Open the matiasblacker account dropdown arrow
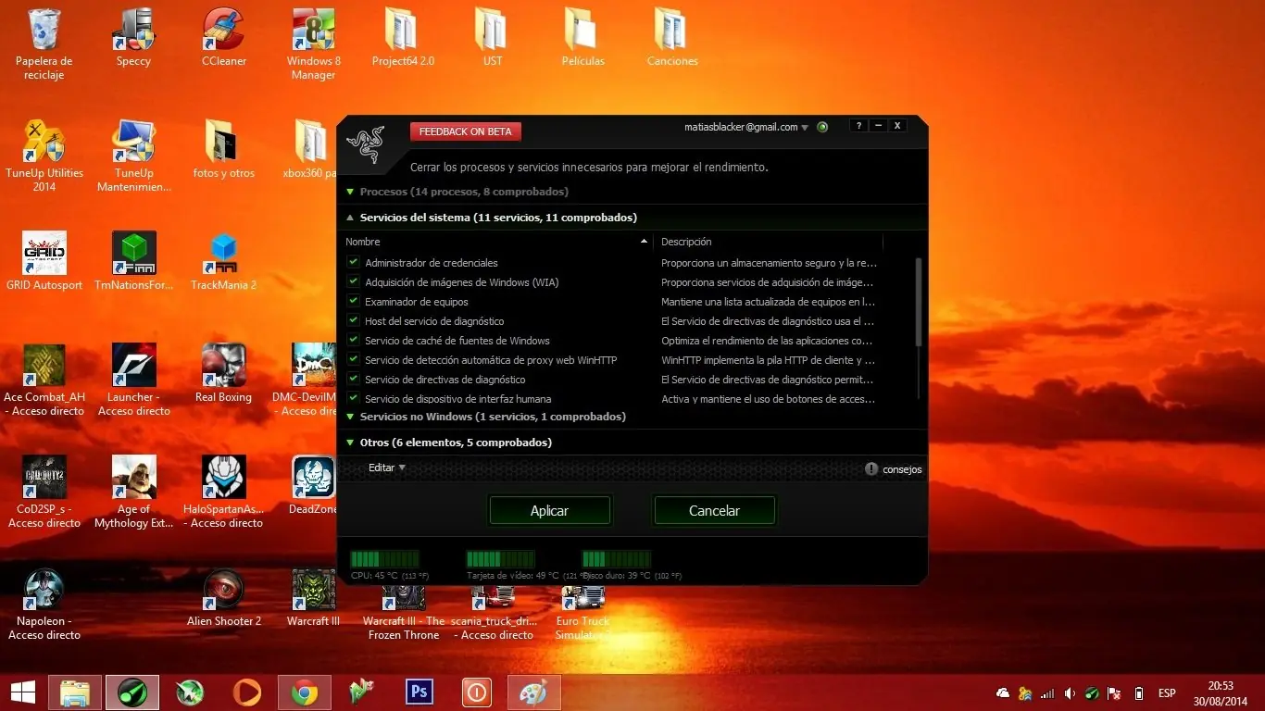The height and width of the screenshot is (711, 1265). coord(805,128)
